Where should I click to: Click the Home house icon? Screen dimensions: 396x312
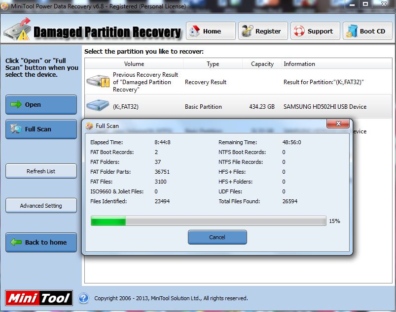click(x=195, y=31)
